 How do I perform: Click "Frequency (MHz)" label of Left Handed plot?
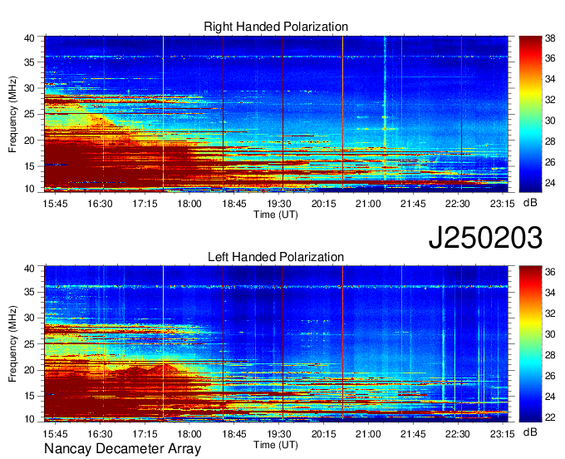(x=12, y=344)
